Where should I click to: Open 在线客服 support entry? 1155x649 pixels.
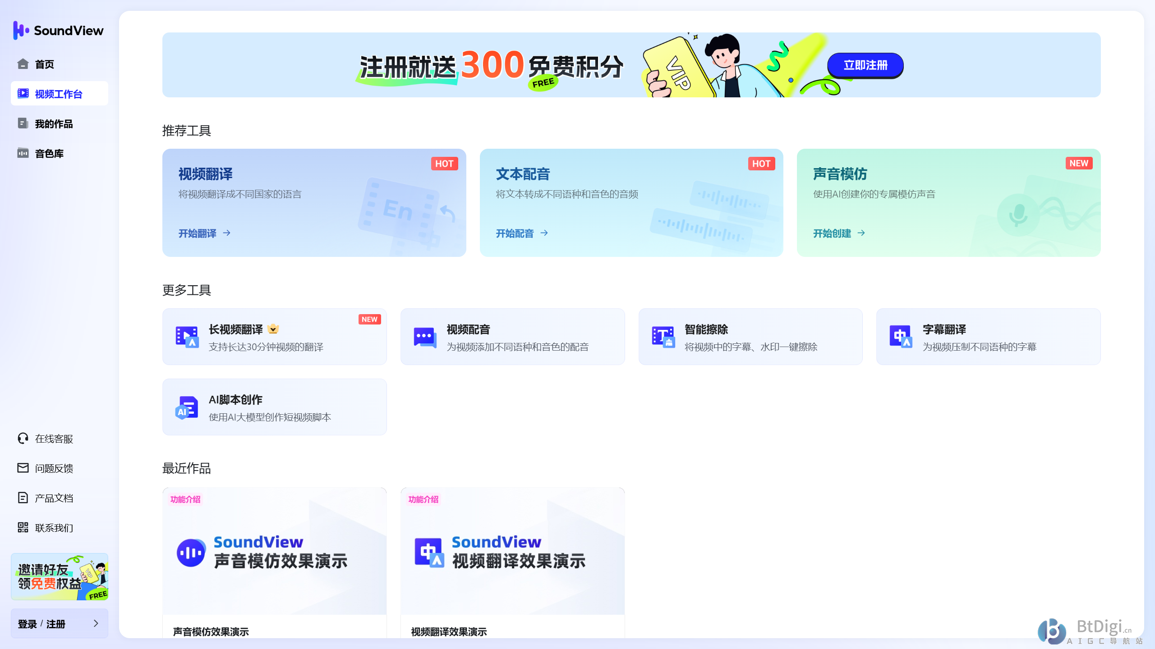[60, 438]
